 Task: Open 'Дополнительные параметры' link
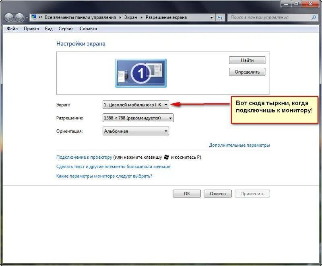pyautogui.click(x=239, y=145)
